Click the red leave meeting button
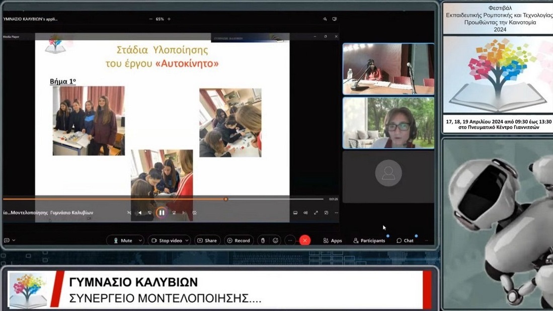Viewport: 553px width, 311px height. point(305,241)
